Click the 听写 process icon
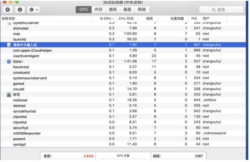Screen dimensions: 250x162 pyautogui.click(x=9, y=95)
